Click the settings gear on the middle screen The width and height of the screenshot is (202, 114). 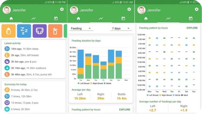(129, 9)
